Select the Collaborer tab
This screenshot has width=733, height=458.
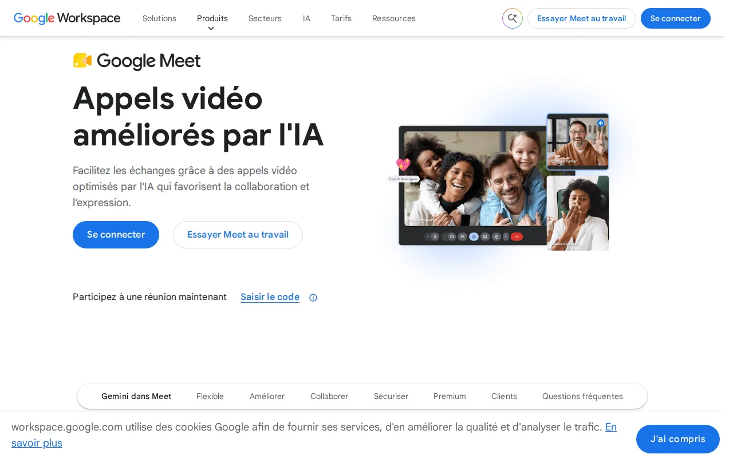tap(329, 396)
